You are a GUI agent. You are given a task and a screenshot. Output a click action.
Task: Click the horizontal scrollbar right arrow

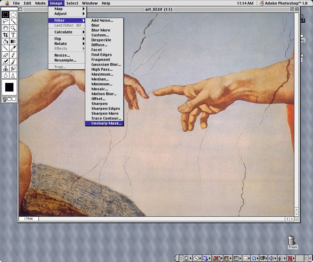pyautogui.click(x=292, y=219)
